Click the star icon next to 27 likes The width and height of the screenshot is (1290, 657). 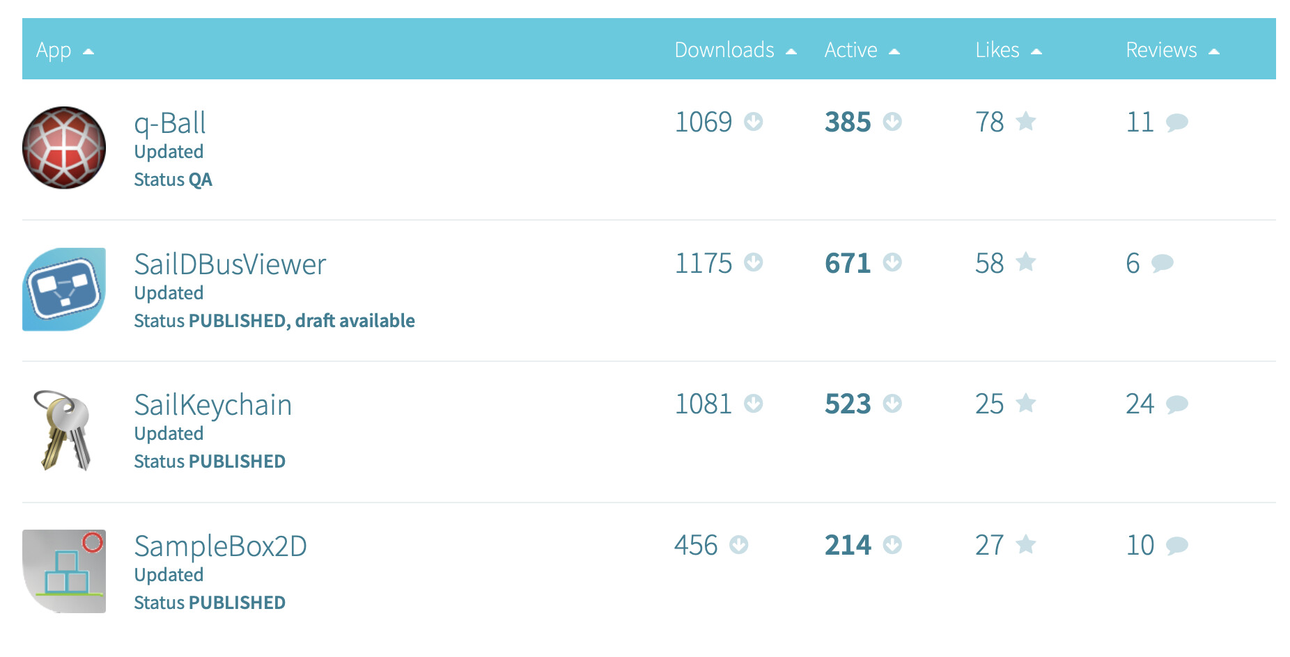tap(1025, 544)
